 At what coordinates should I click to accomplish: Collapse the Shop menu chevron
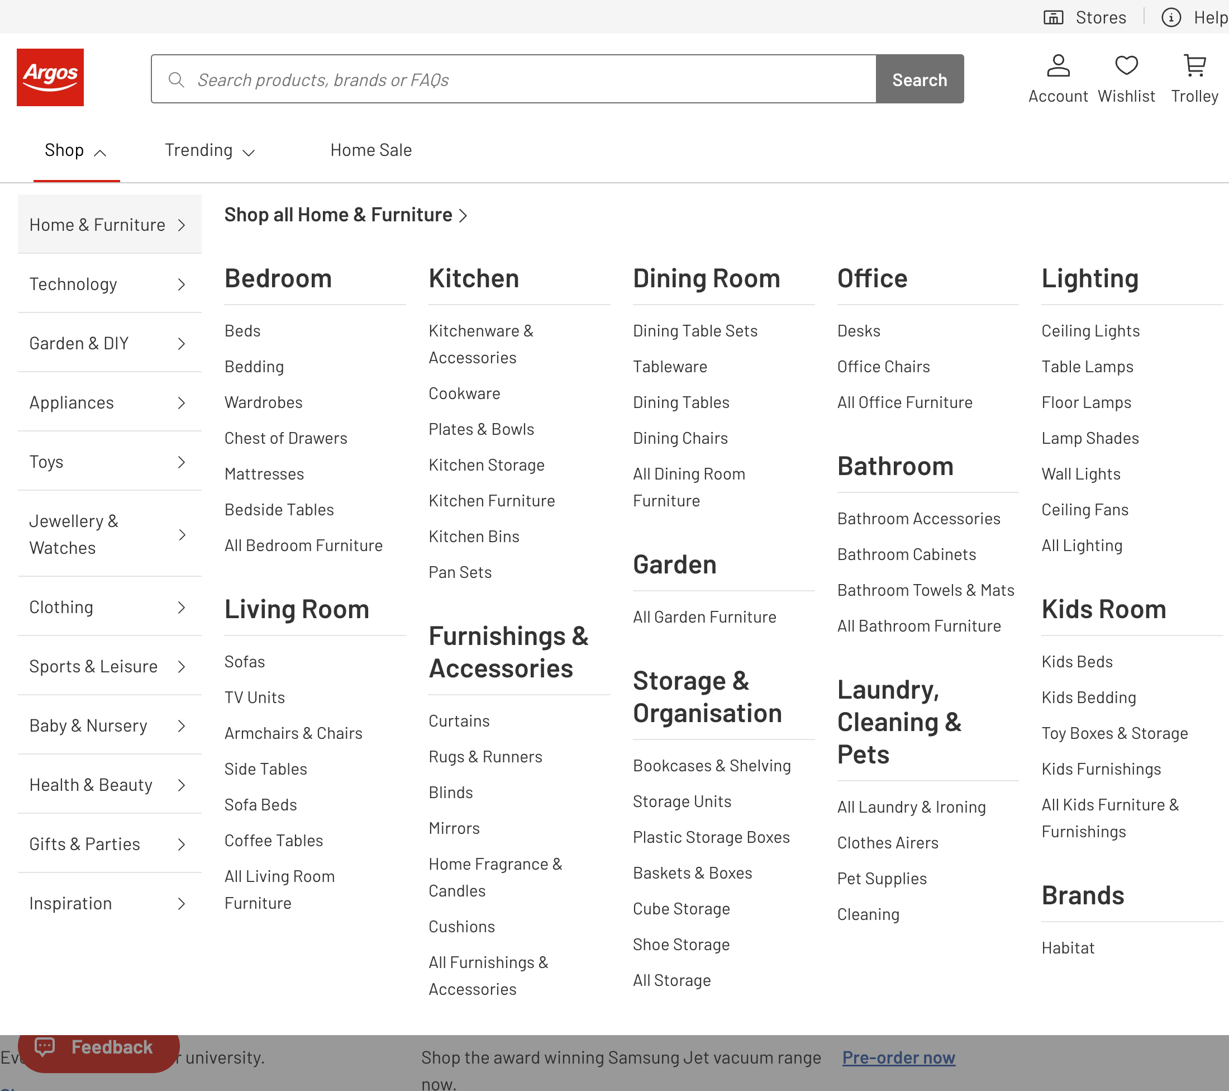102,151
